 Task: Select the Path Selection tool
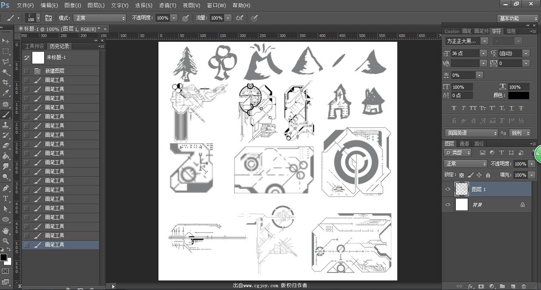pos(6,209)
